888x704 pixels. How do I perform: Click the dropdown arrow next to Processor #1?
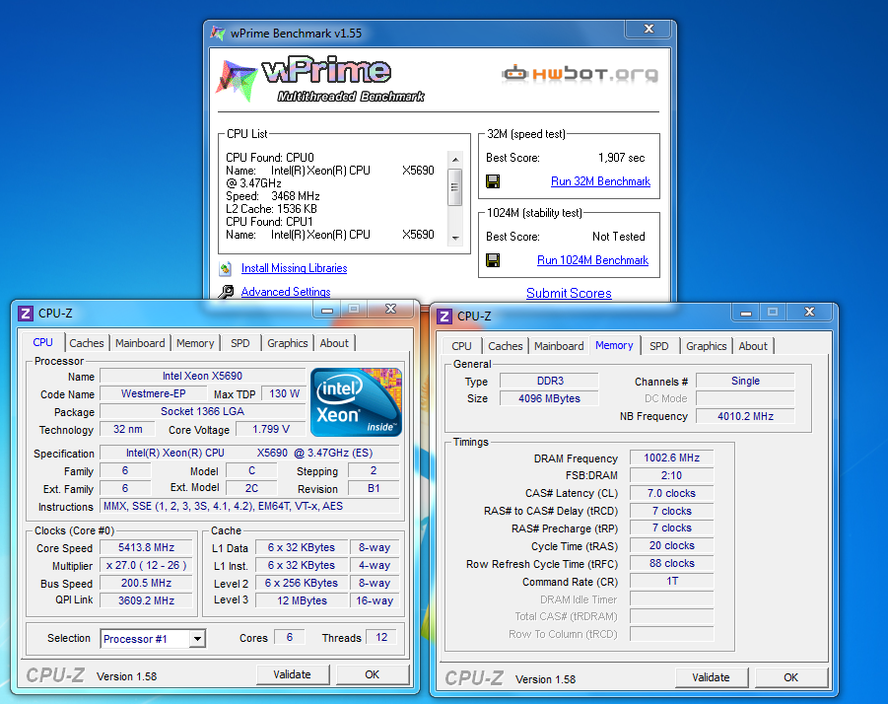197,639
